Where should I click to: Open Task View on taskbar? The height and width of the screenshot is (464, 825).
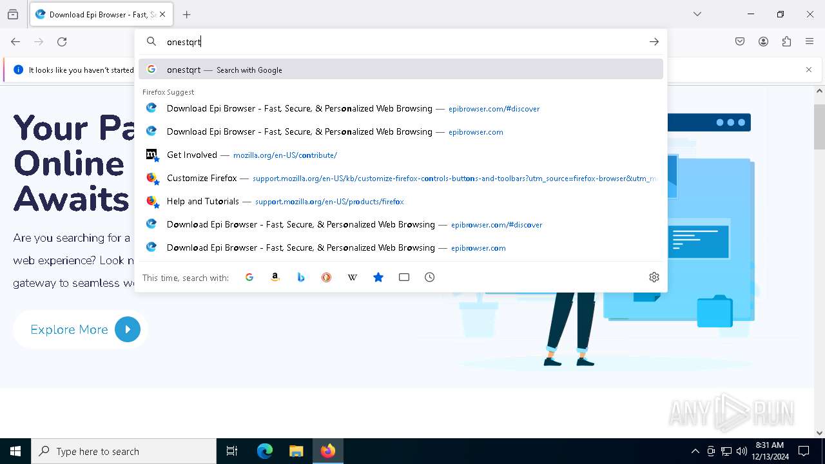click(x=232, y=451)
